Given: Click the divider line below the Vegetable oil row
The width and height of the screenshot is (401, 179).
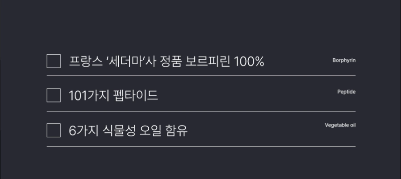Looking at the screenshot, I should click(x=201, y=146).
